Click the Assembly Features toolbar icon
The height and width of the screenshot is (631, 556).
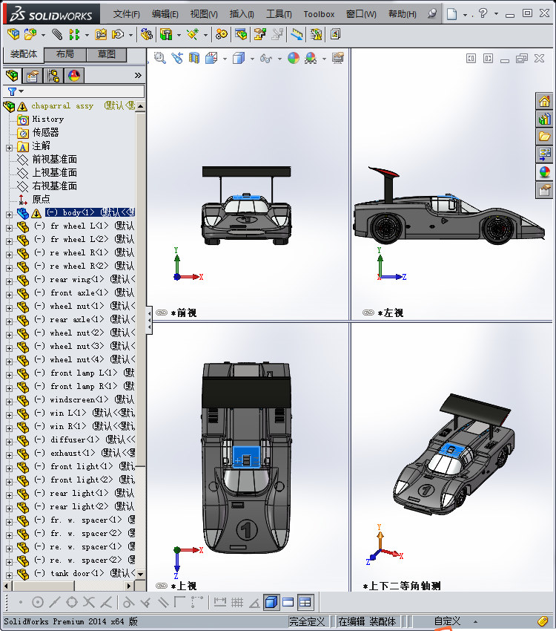pyautogui.click(x=166, y=35)
